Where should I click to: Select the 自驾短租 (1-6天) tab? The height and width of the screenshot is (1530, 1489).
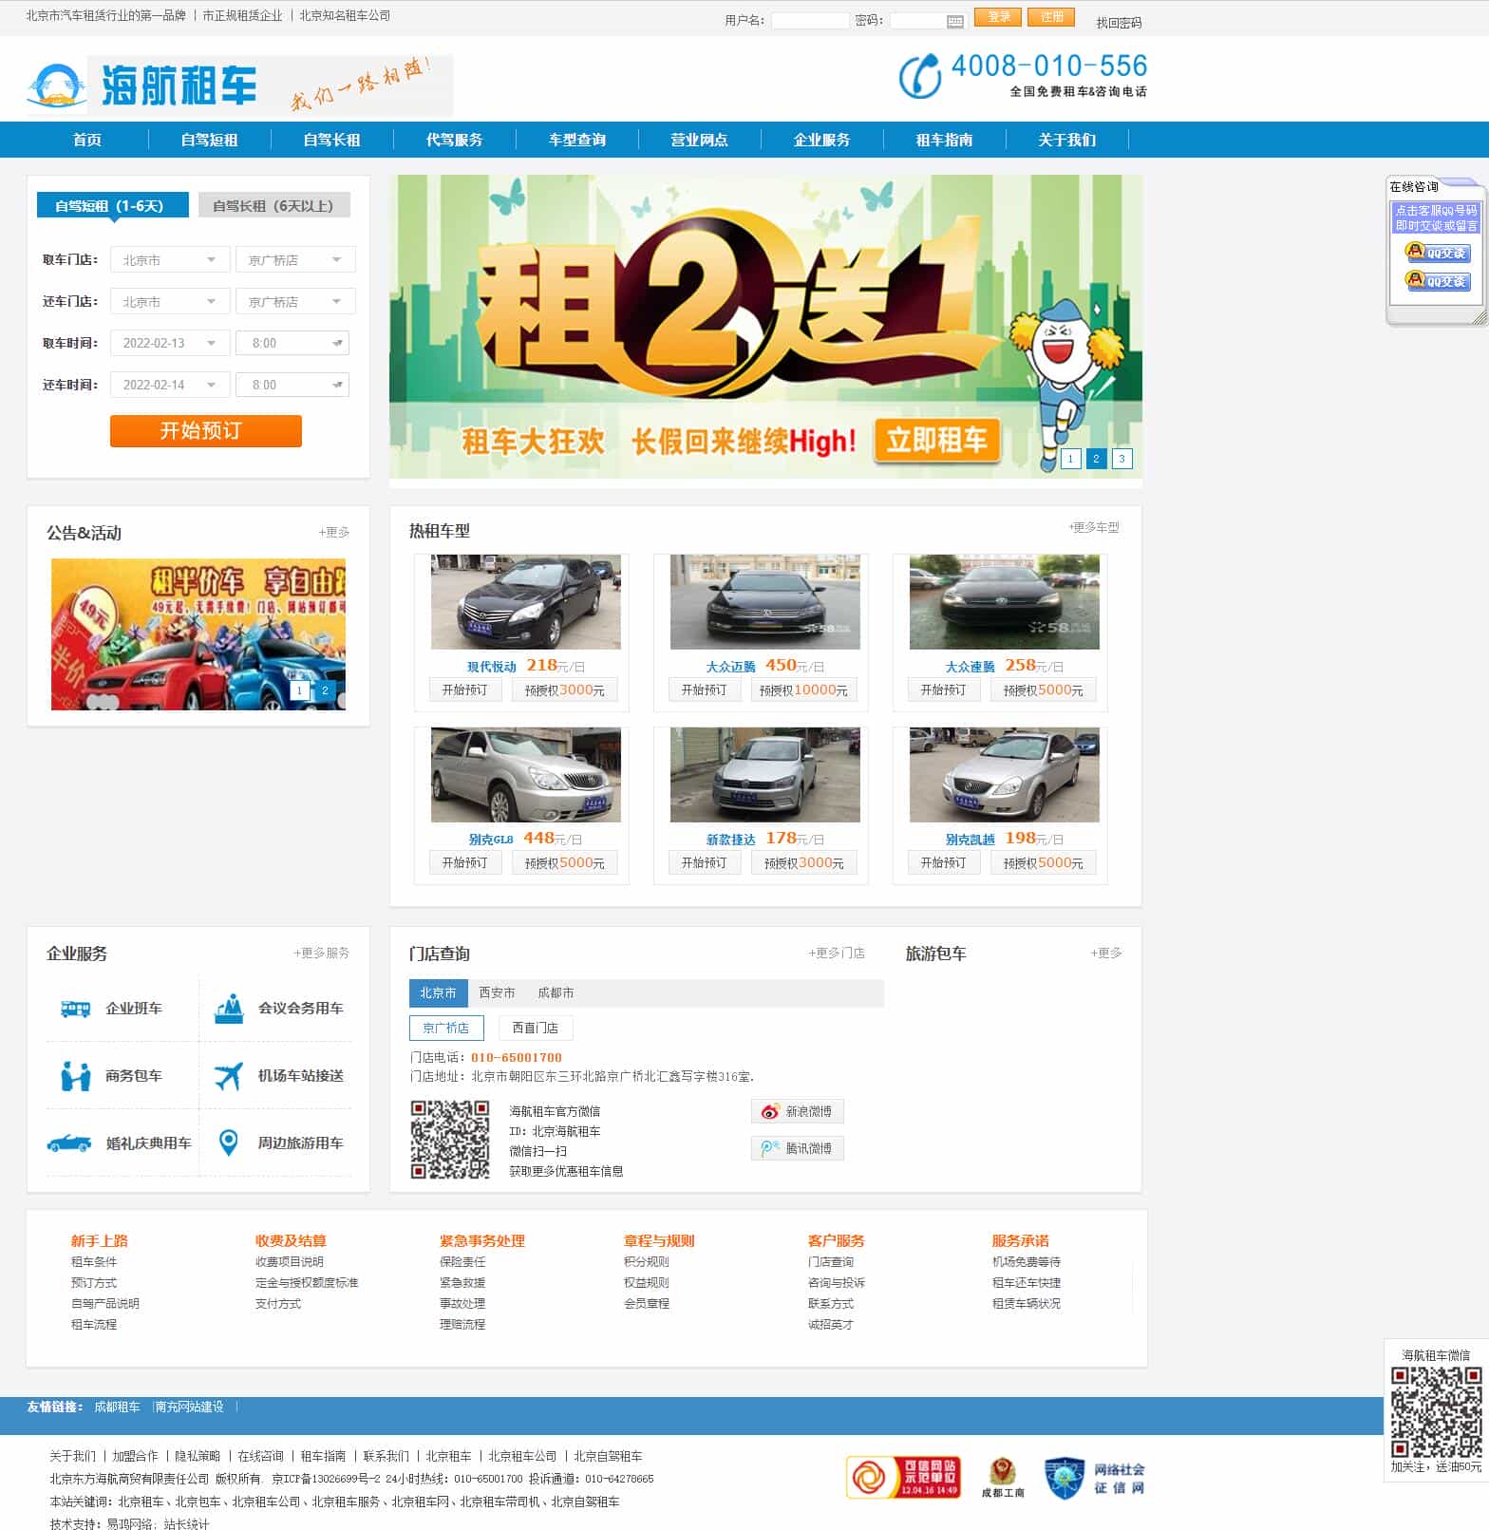[x=113, y=206]
